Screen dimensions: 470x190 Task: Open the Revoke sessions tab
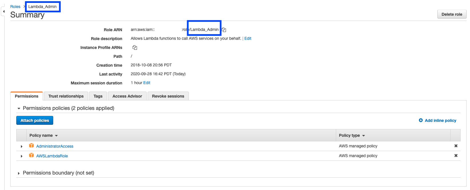[168, 96]
